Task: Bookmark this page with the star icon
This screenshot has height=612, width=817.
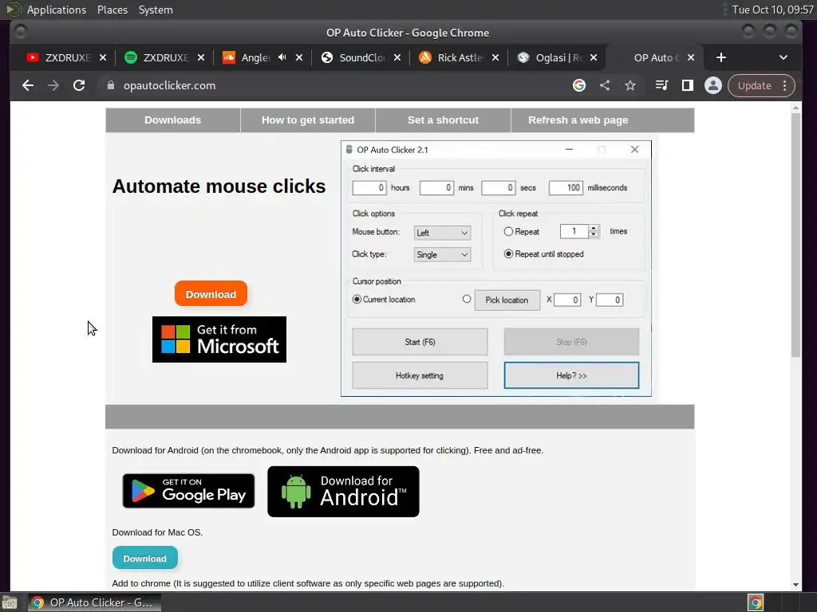Action: [630, 85]
